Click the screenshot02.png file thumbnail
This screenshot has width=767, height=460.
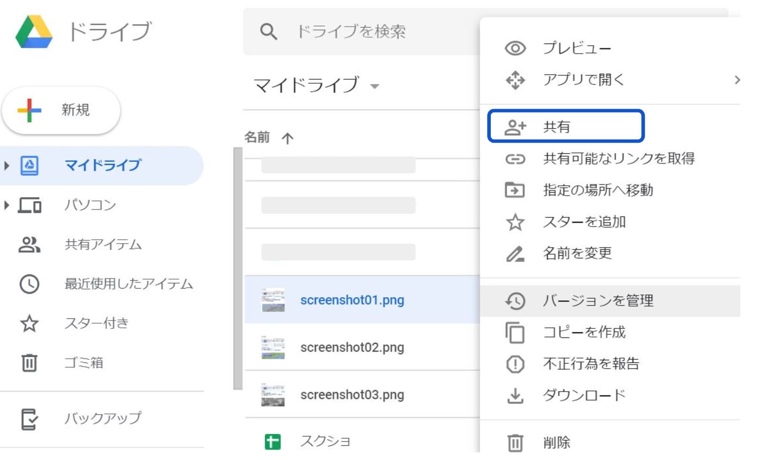pos(273,348)
